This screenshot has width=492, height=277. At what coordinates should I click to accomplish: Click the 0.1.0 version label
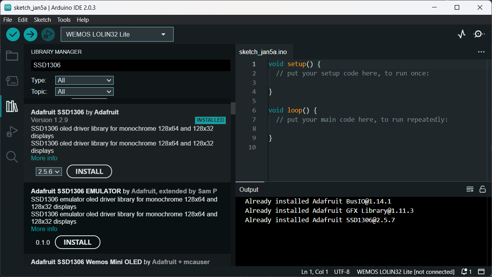point(43,242)
